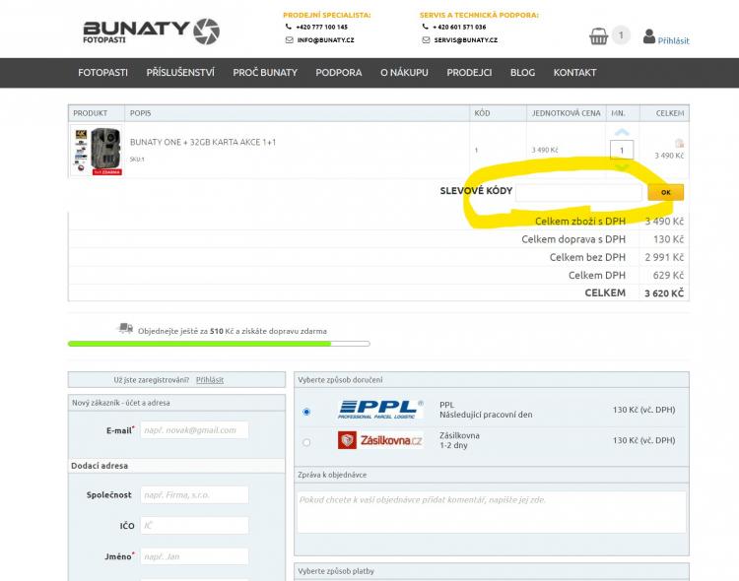
Task: Click the Bunaty Fotopasti logo
Action: pos(151,32)
